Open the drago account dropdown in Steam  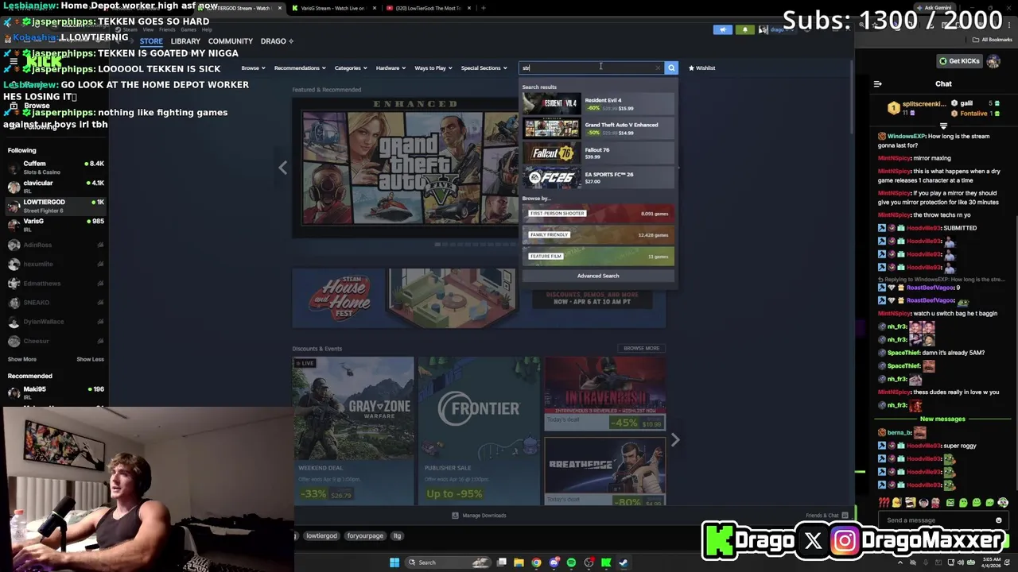tap(777, 29)
